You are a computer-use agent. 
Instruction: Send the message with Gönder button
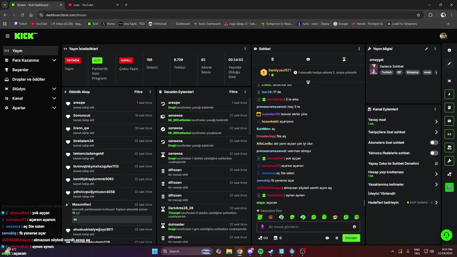[351, 238]
